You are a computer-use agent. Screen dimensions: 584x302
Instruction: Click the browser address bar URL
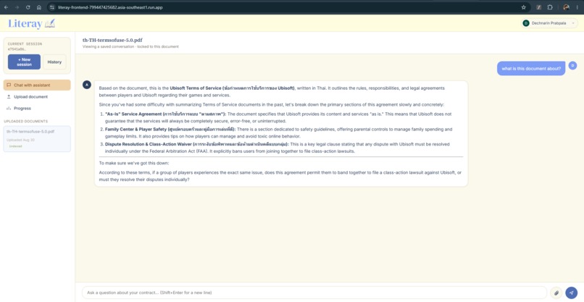(x=110, y=7)
